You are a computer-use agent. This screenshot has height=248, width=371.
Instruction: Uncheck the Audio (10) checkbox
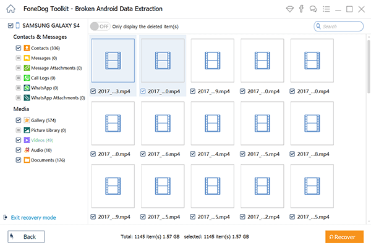(x=18, y=150)
